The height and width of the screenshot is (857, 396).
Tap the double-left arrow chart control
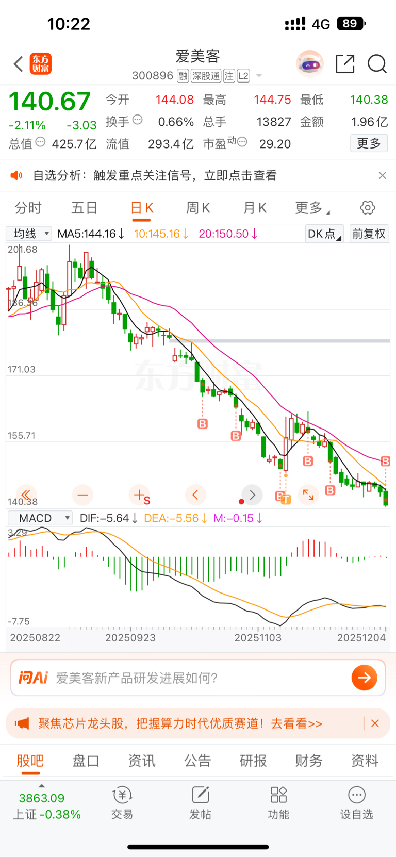(x=26, y=495)
